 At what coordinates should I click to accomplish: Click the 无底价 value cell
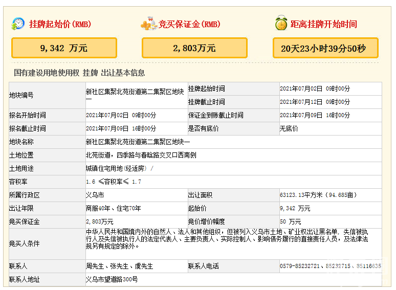pyautogui.click(x=289, y=128)
